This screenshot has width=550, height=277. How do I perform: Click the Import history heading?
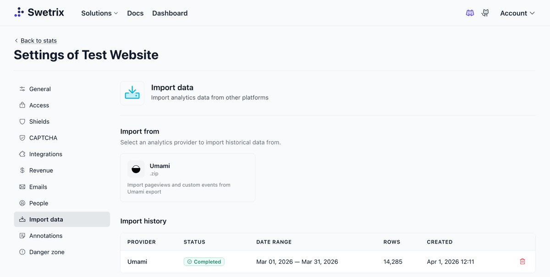pyautogui.click(x=143, y=221)
